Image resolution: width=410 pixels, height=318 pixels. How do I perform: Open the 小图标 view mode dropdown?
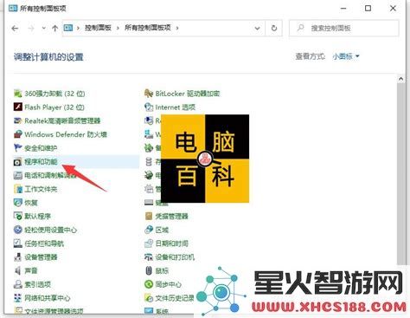346,56
